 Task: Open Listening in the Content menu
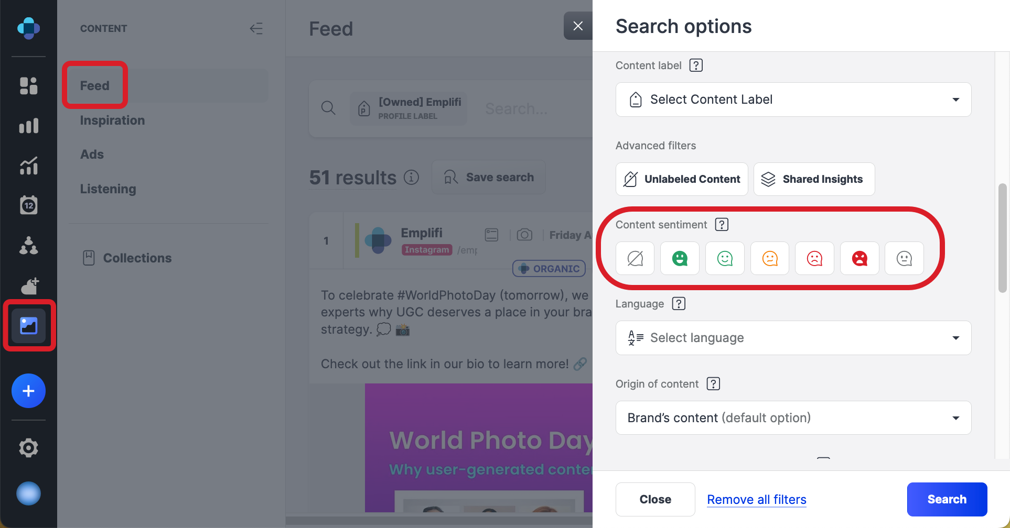coord(108,189)
